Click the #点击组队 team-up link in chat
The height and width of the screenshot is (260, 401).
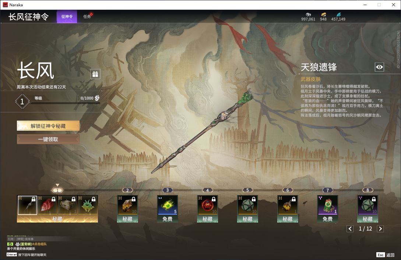[39, 244]
